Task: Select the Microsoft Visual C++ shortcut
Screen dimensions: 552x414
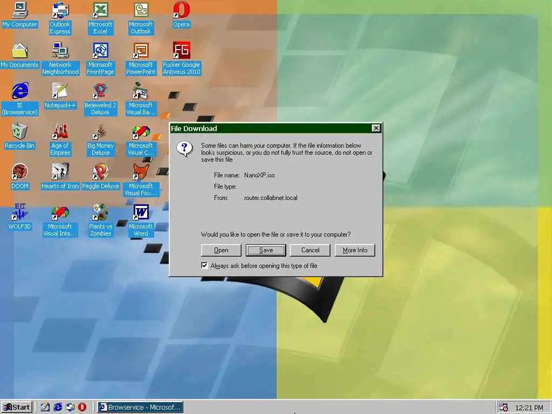Action: [x=141, y=140]
